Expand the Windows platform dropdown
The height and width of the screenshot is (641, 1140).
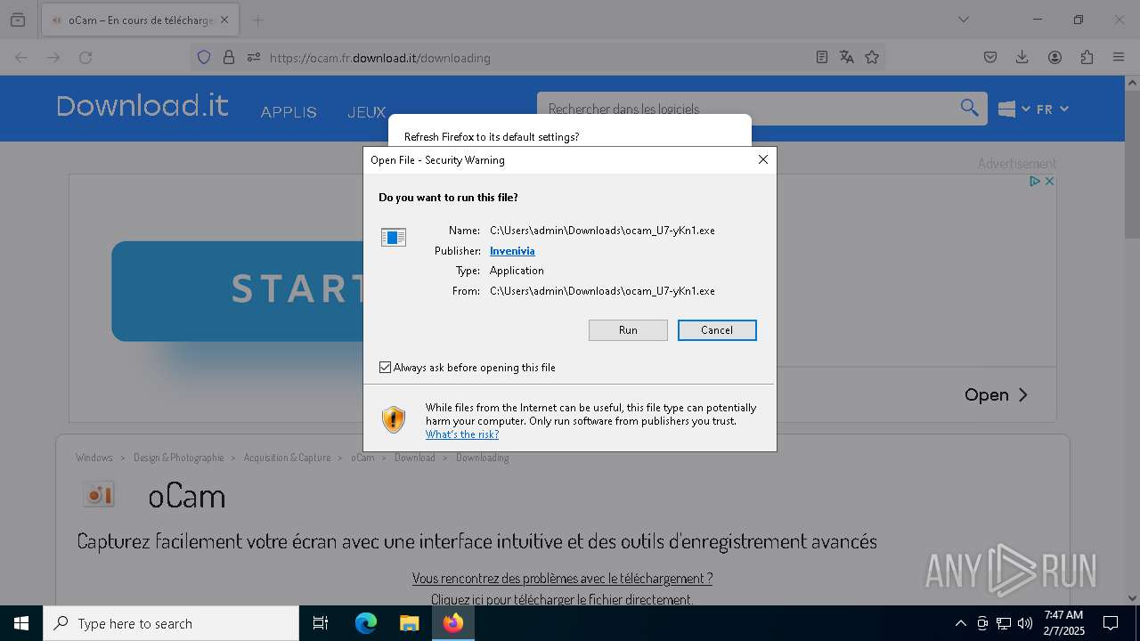(x=1014, y=109)
